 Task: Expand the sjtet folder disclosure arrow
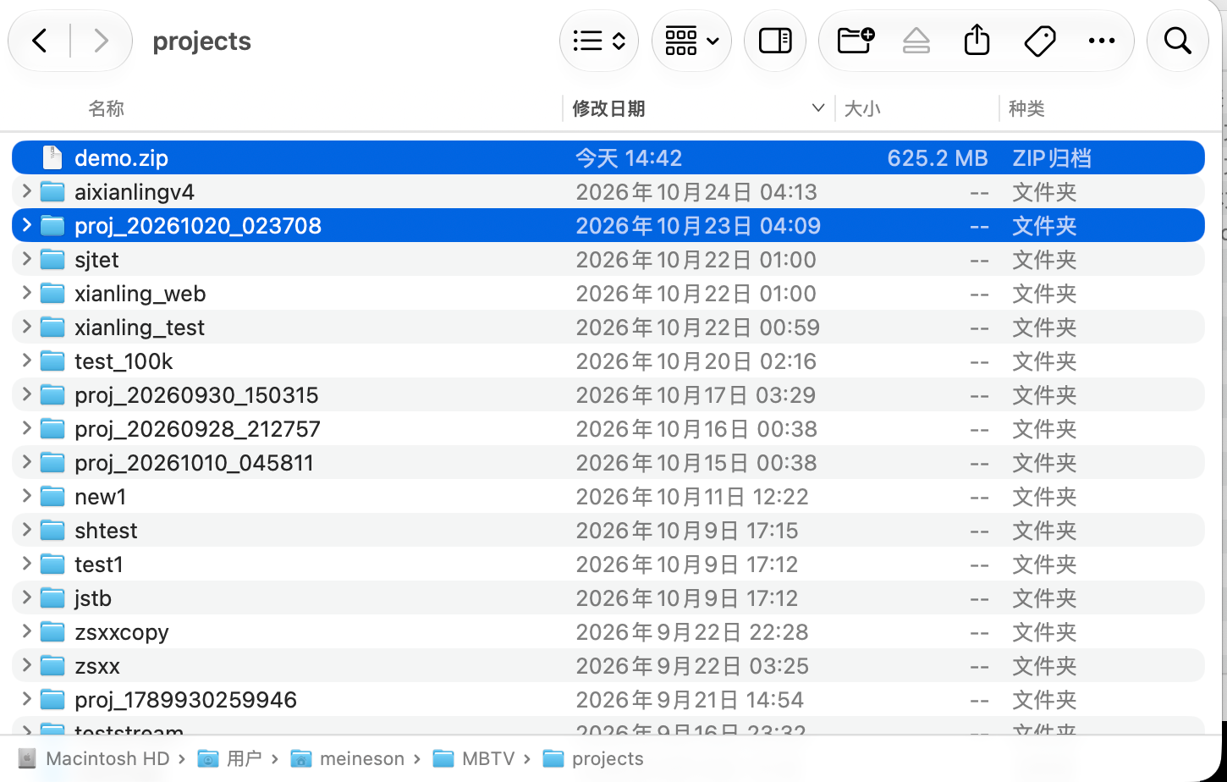pos(26,259)
